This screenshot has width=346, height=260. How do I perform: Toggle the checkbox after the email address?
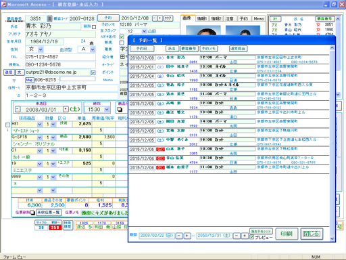click(x=93, y=72)
